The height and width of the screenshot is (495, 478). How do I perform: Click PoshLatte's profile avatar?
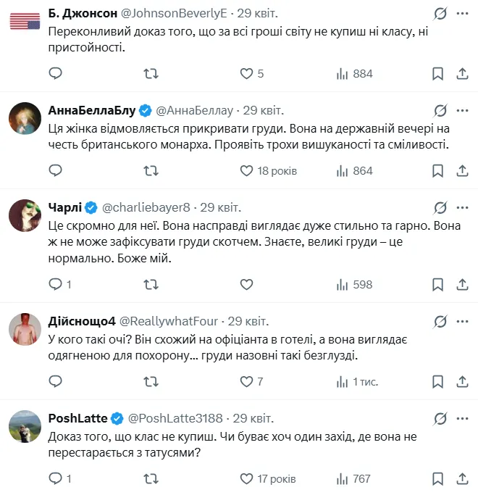[25, 427]
